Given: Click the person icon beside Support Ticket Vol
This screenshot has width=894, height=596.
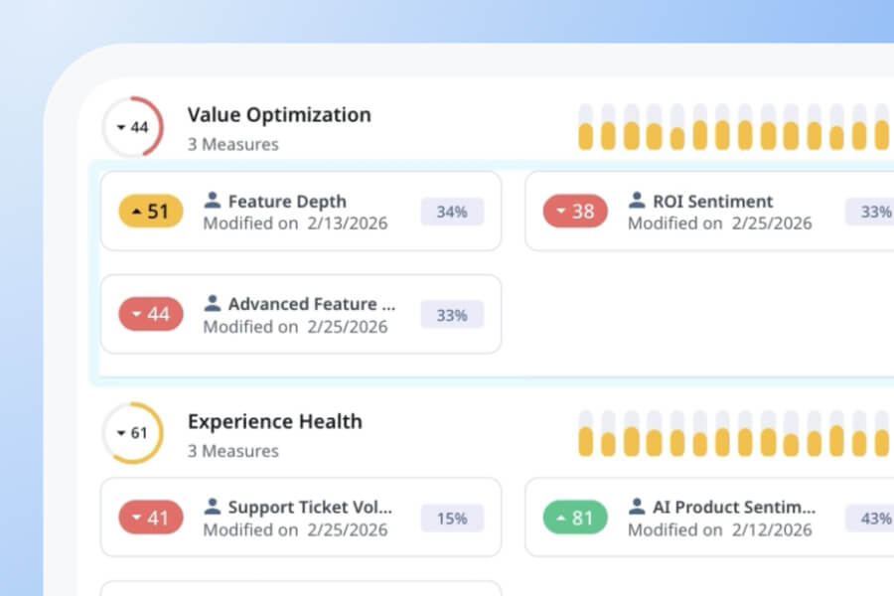Looking at the screenshot, I should point(213,507).
